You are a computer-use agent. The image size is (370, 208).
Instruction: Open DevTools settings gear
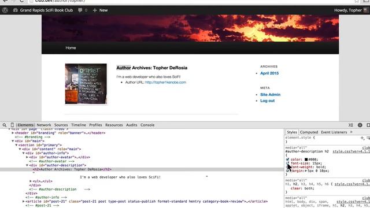coord(360,125)
